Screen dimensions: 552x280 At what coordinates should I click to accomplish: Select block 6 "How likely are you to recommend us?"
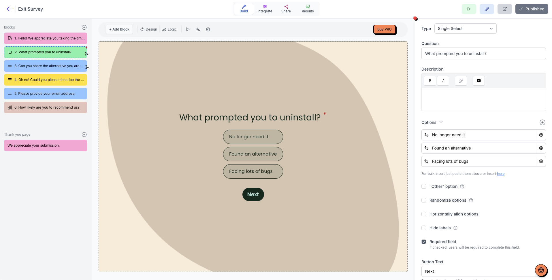click(x=46, y=107)
